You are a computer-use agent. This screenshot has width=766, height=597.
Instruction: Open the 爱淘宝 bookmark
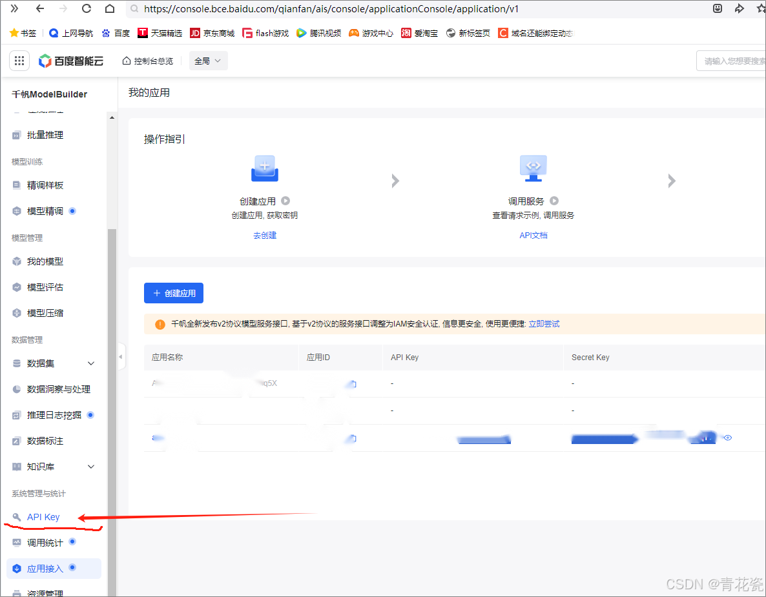click(x=420, y=33)
